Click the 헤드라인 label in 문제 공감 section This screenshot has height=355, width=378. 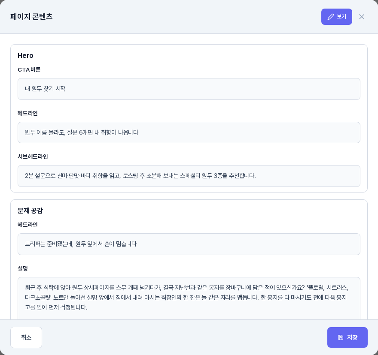(x=27, y=225)
